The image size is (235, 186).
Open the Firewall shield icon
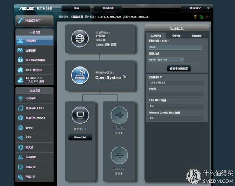[x=20, y=147]
